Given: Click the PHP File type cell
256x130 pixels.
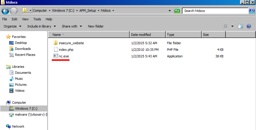Looking at the screenshot, I should coord(173,50).
